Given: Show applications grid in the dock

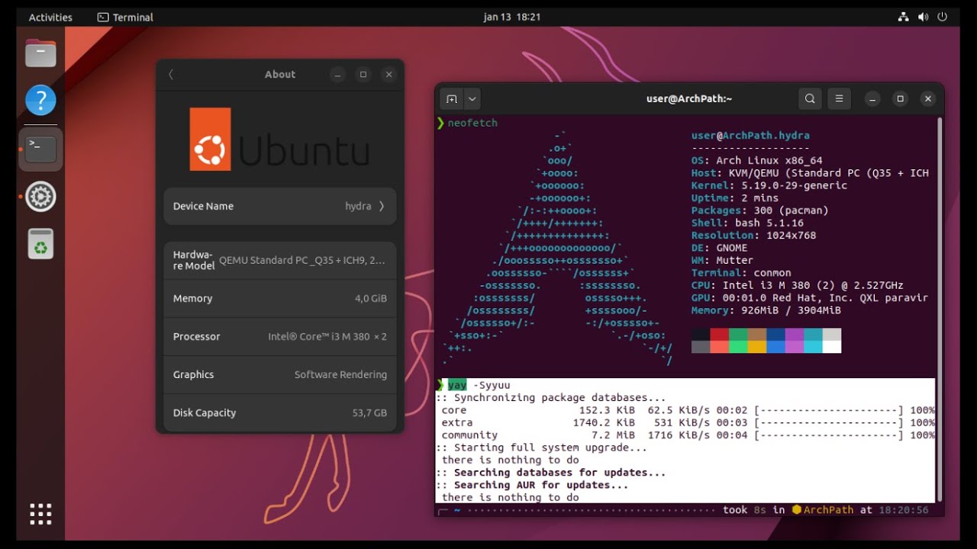Looking at the screenshot, I should tap(40, 514).
